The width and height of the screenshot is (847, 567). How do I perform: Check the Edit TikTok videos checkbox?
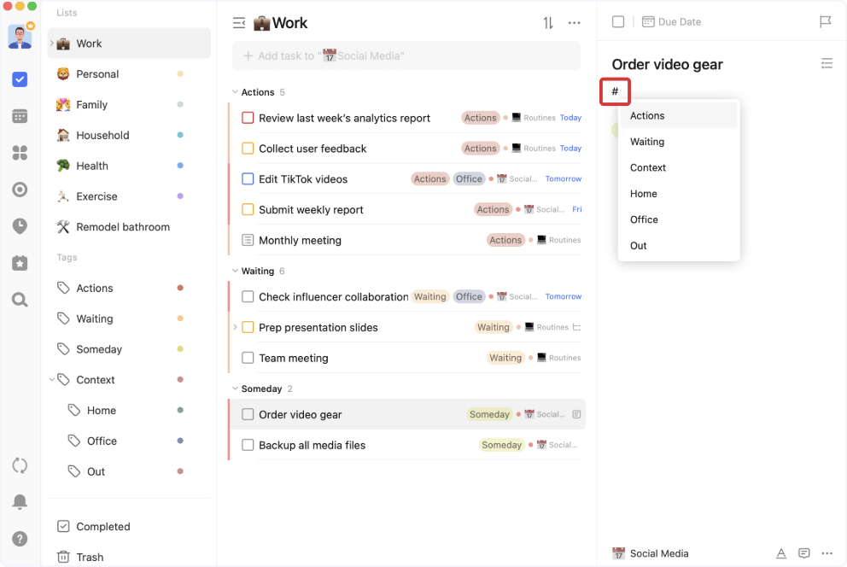point(246,178)
